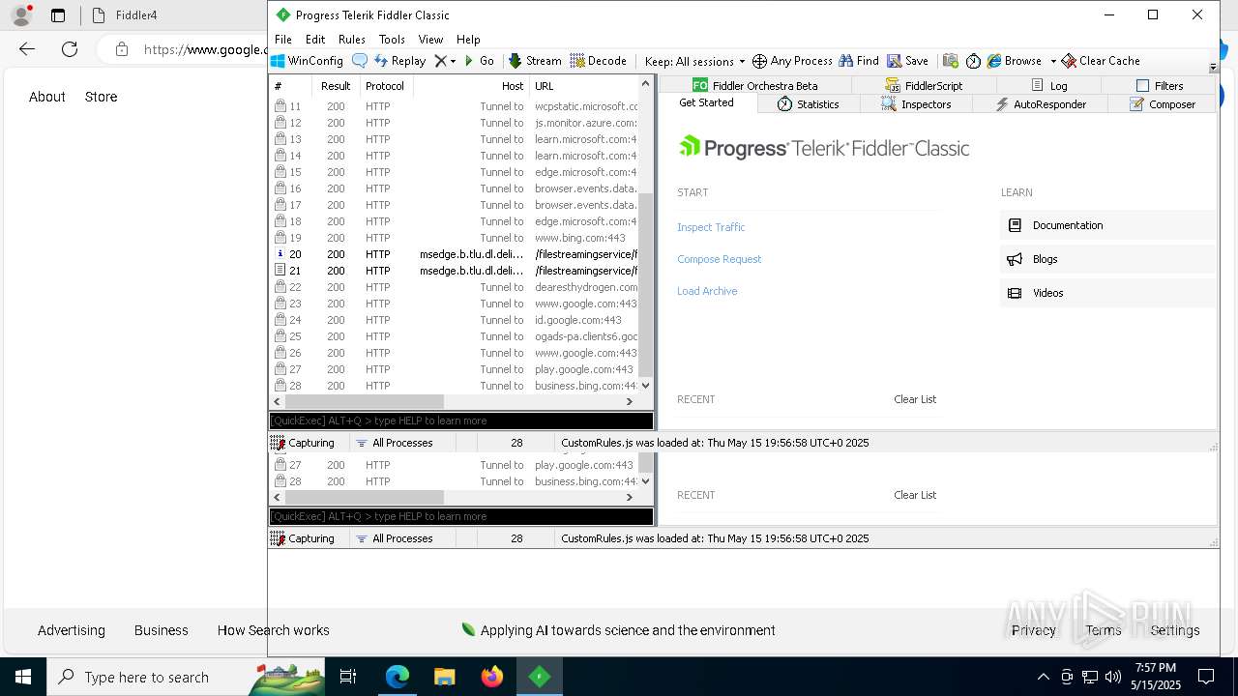
Task: Click the Compose Request link
Action: tap(719, 259)
